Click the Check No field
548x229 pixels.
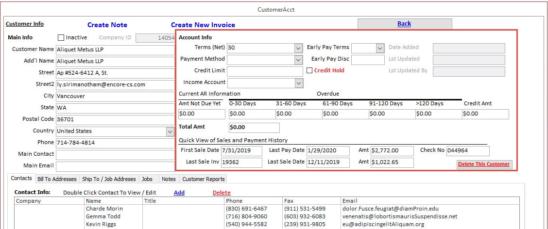(x=468, y=151)
